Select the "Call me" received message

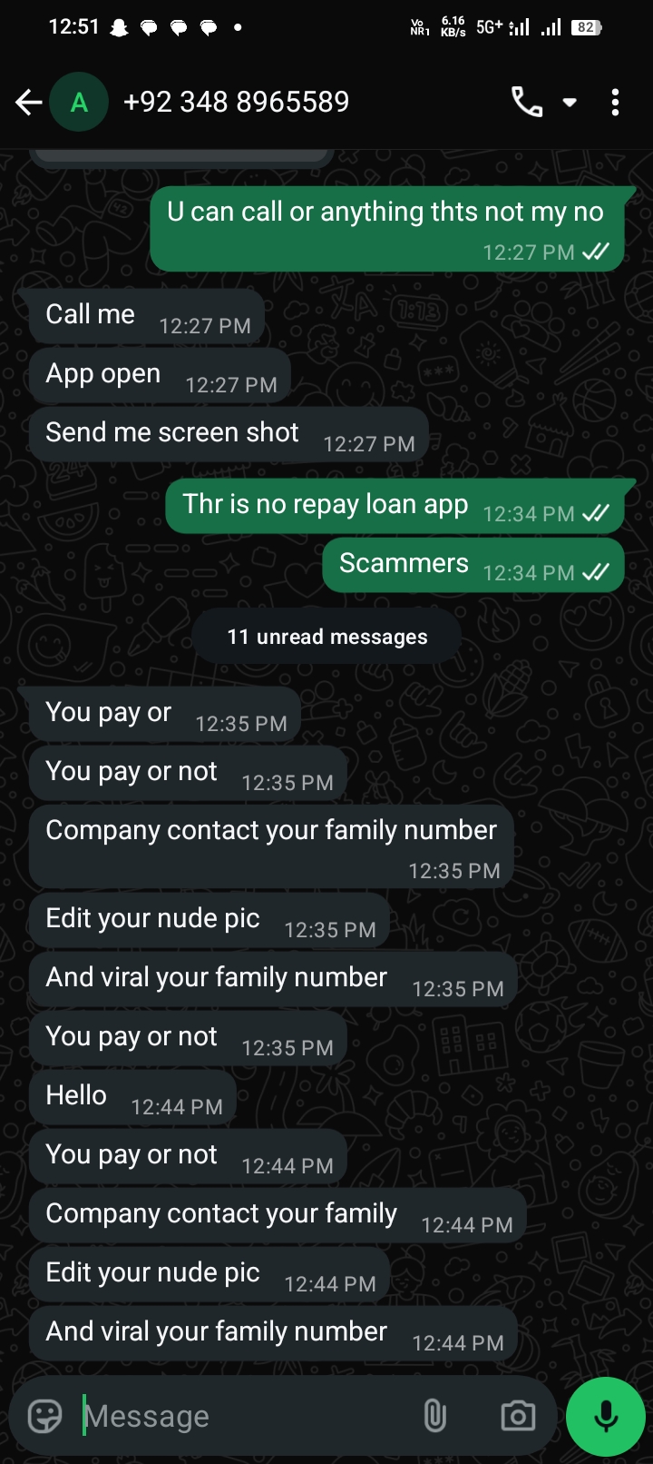point(147,316)
